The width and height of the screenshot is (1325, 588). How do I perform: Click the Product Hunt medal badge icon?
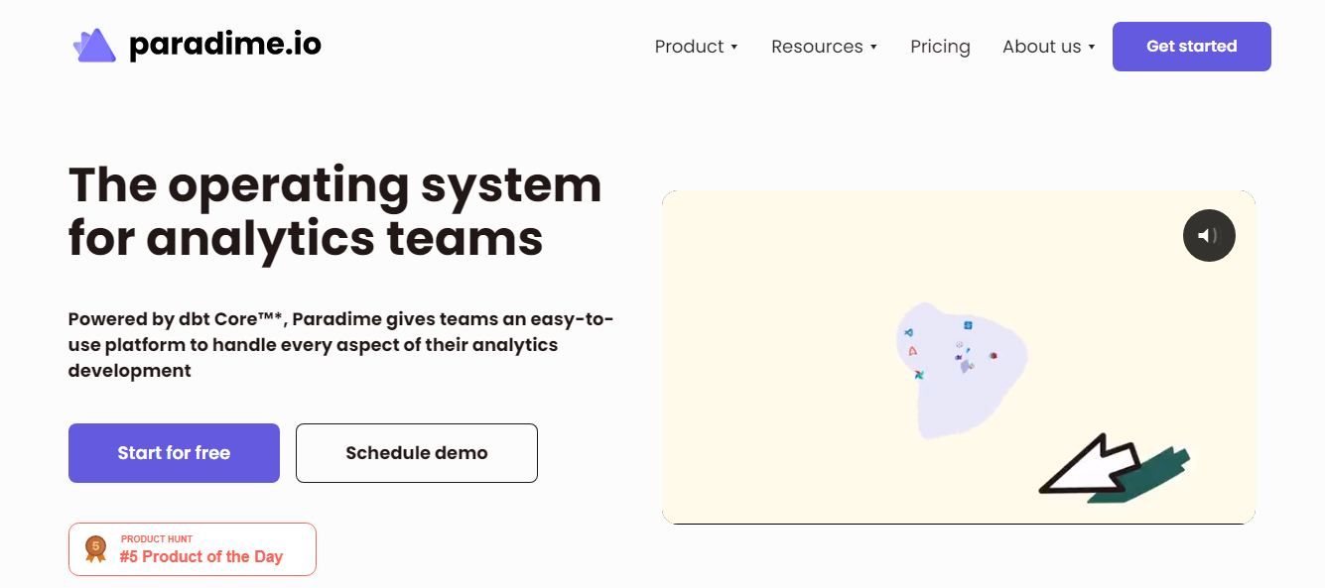(95, 548)
